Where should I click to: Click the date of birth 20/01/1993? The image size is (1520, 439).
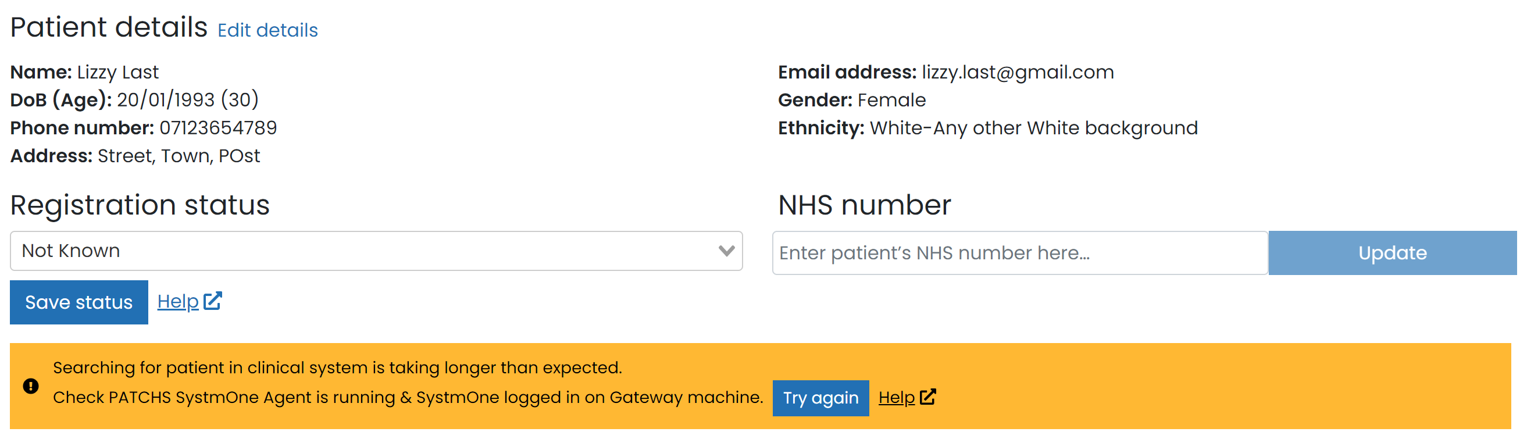(165, 99)
